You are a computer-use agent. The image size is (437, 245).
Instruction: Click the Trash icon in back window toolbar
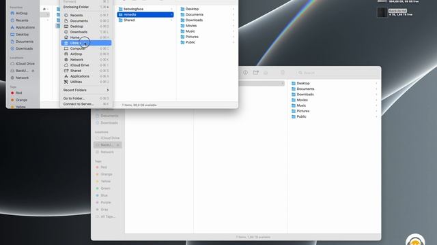[x=283, y=73]
